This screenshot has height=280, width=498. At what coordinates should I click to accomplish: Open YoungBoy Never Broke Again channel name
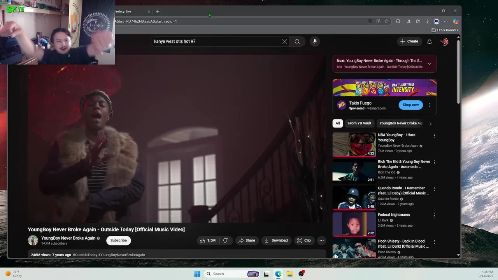pyautogui.click(x=68, y=238)
